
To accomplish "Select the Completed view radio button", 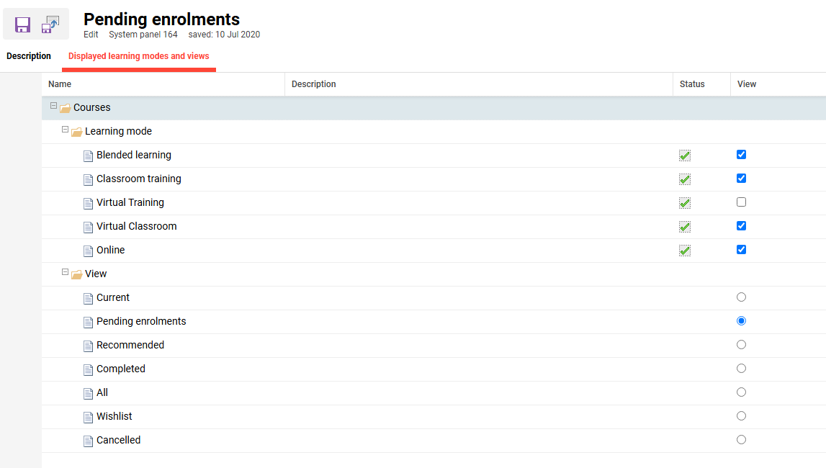I will [741, 369].
